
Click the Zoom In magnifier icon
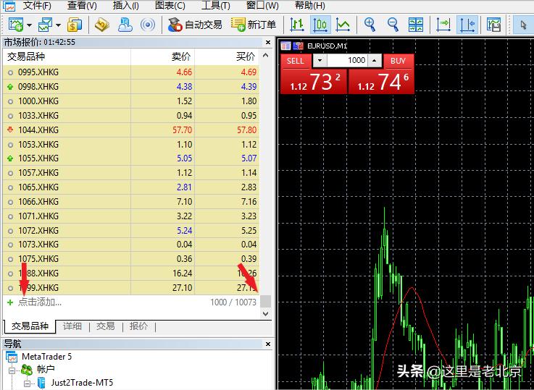pos(370,25)
